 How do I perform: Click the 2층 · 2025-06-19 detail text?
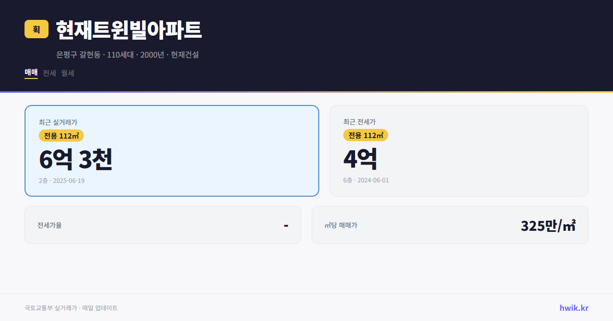[x=61, y=180]
